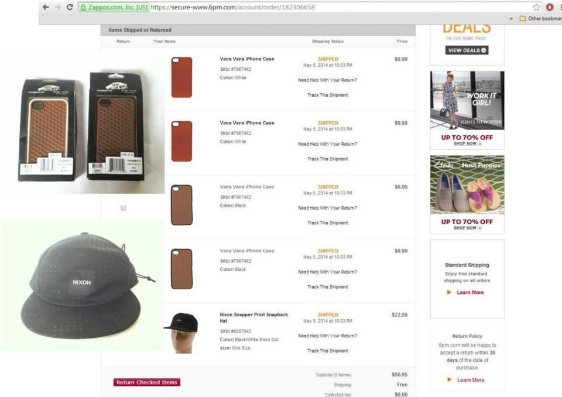Click Learn More under Standard Shipping
Image resolution: width=562 pixels, height=397 pixels.
click(x=470, y=292)
